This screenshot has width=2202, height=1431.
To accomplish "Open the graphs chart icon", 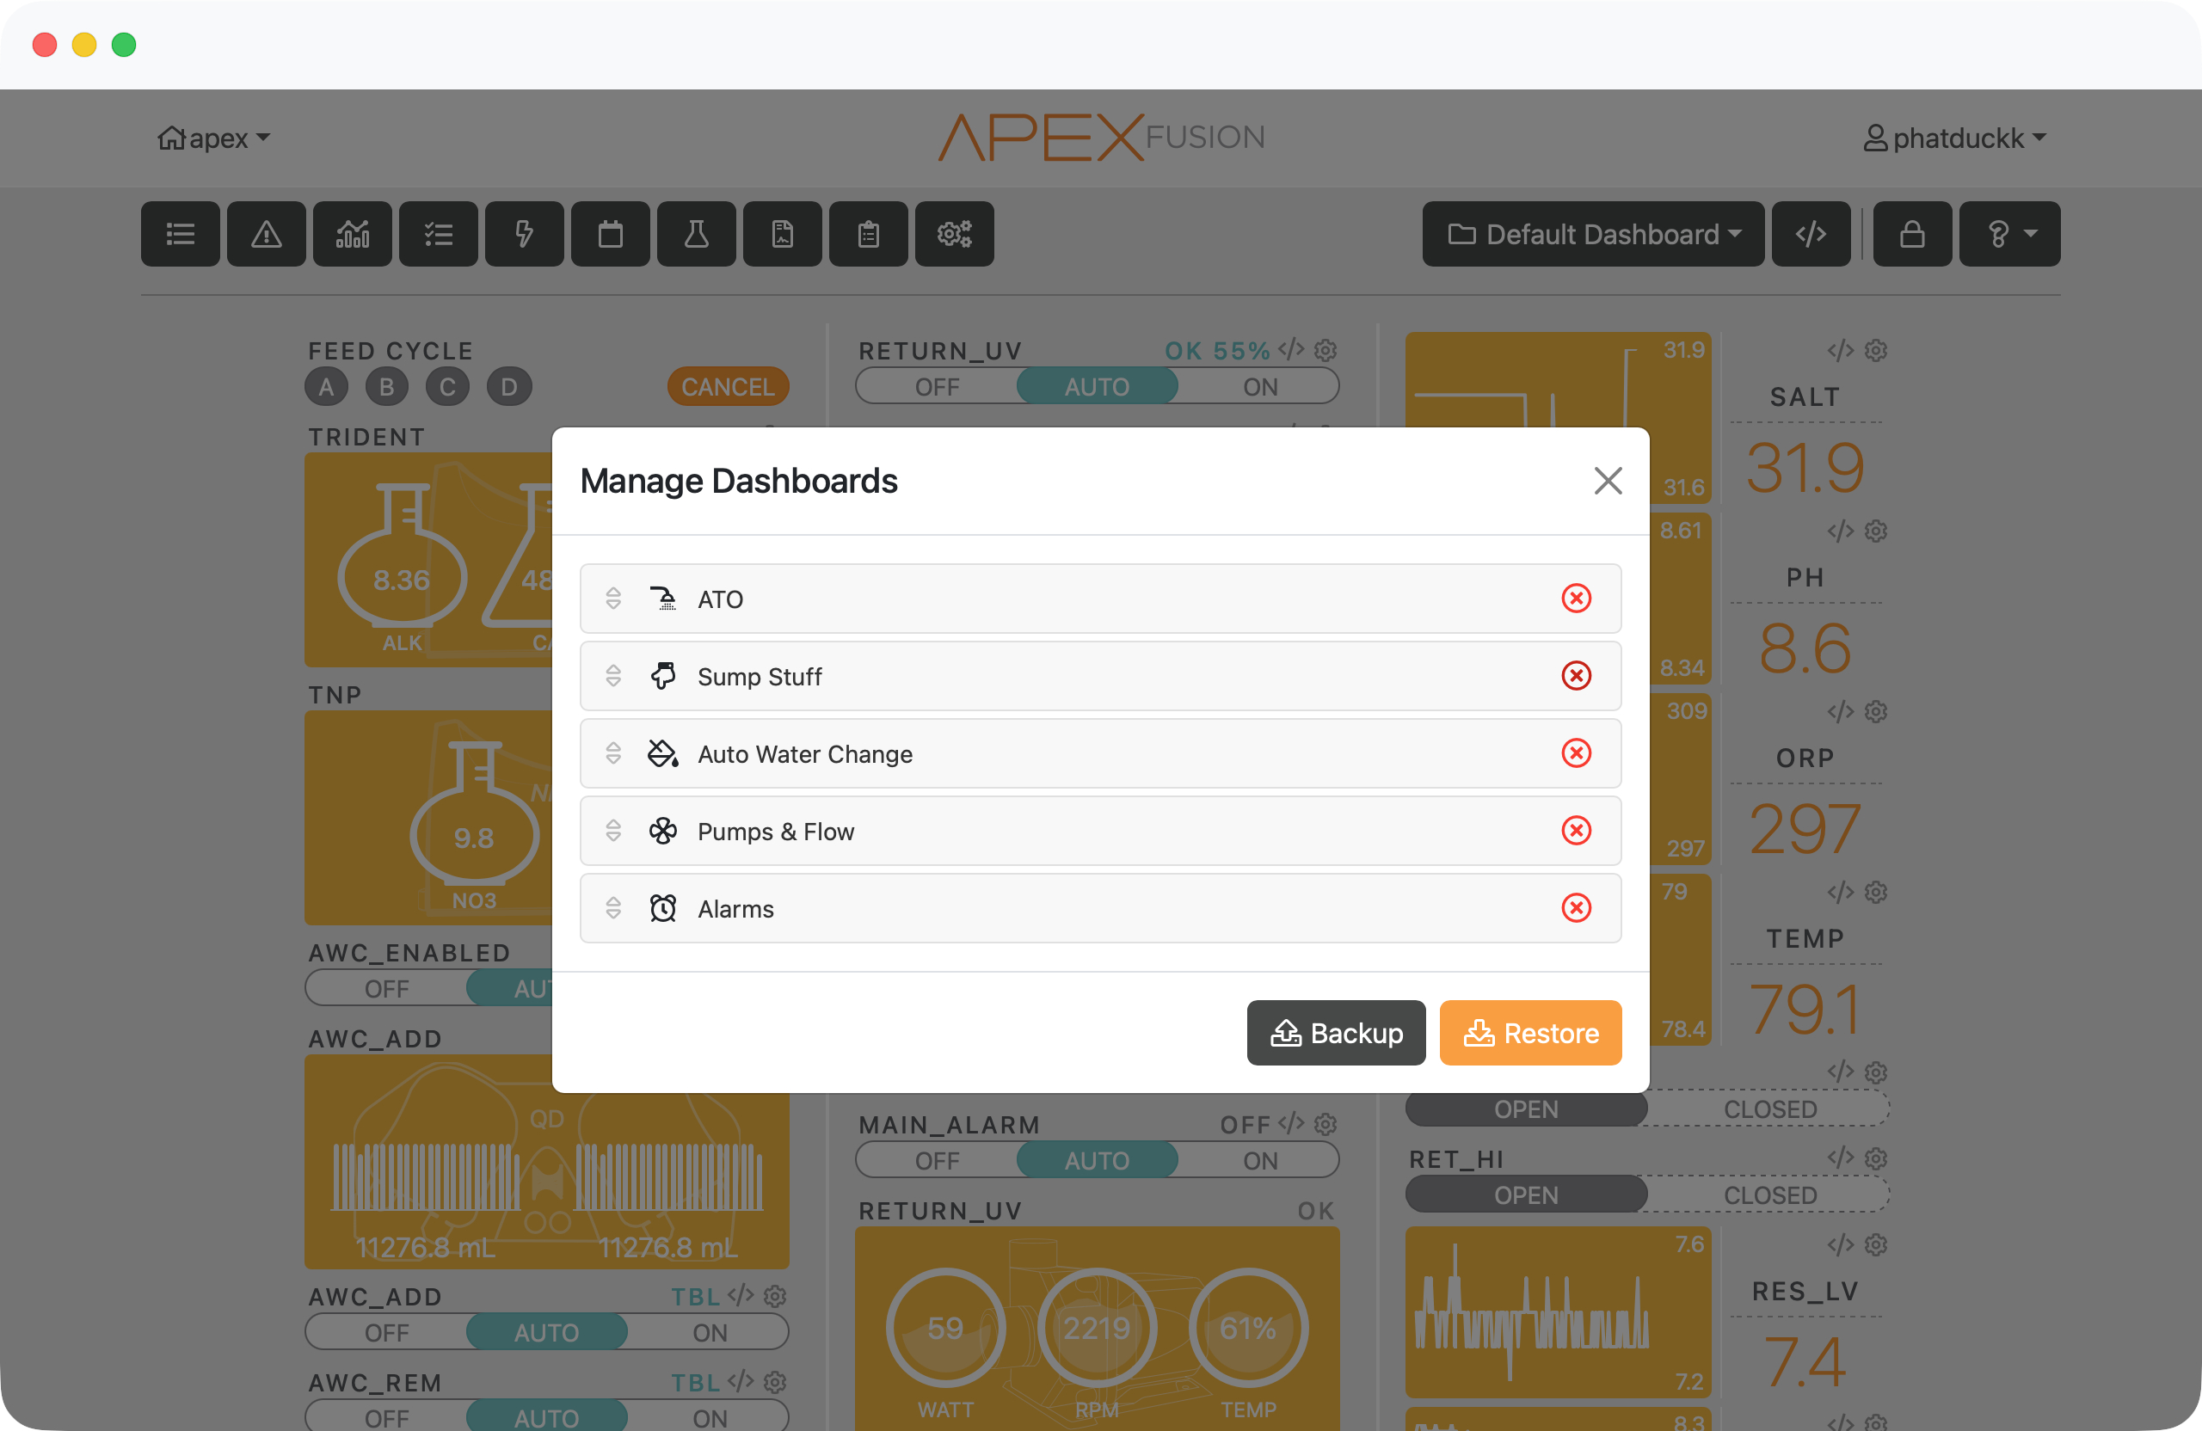I will (353, 234).
